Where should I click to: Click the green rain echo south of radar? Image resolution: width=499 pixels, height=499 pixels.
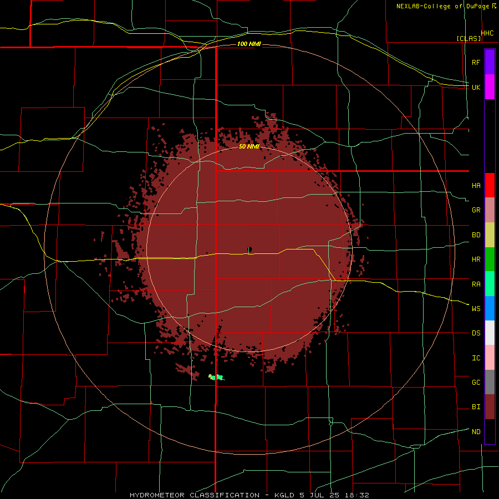[216, 378]
